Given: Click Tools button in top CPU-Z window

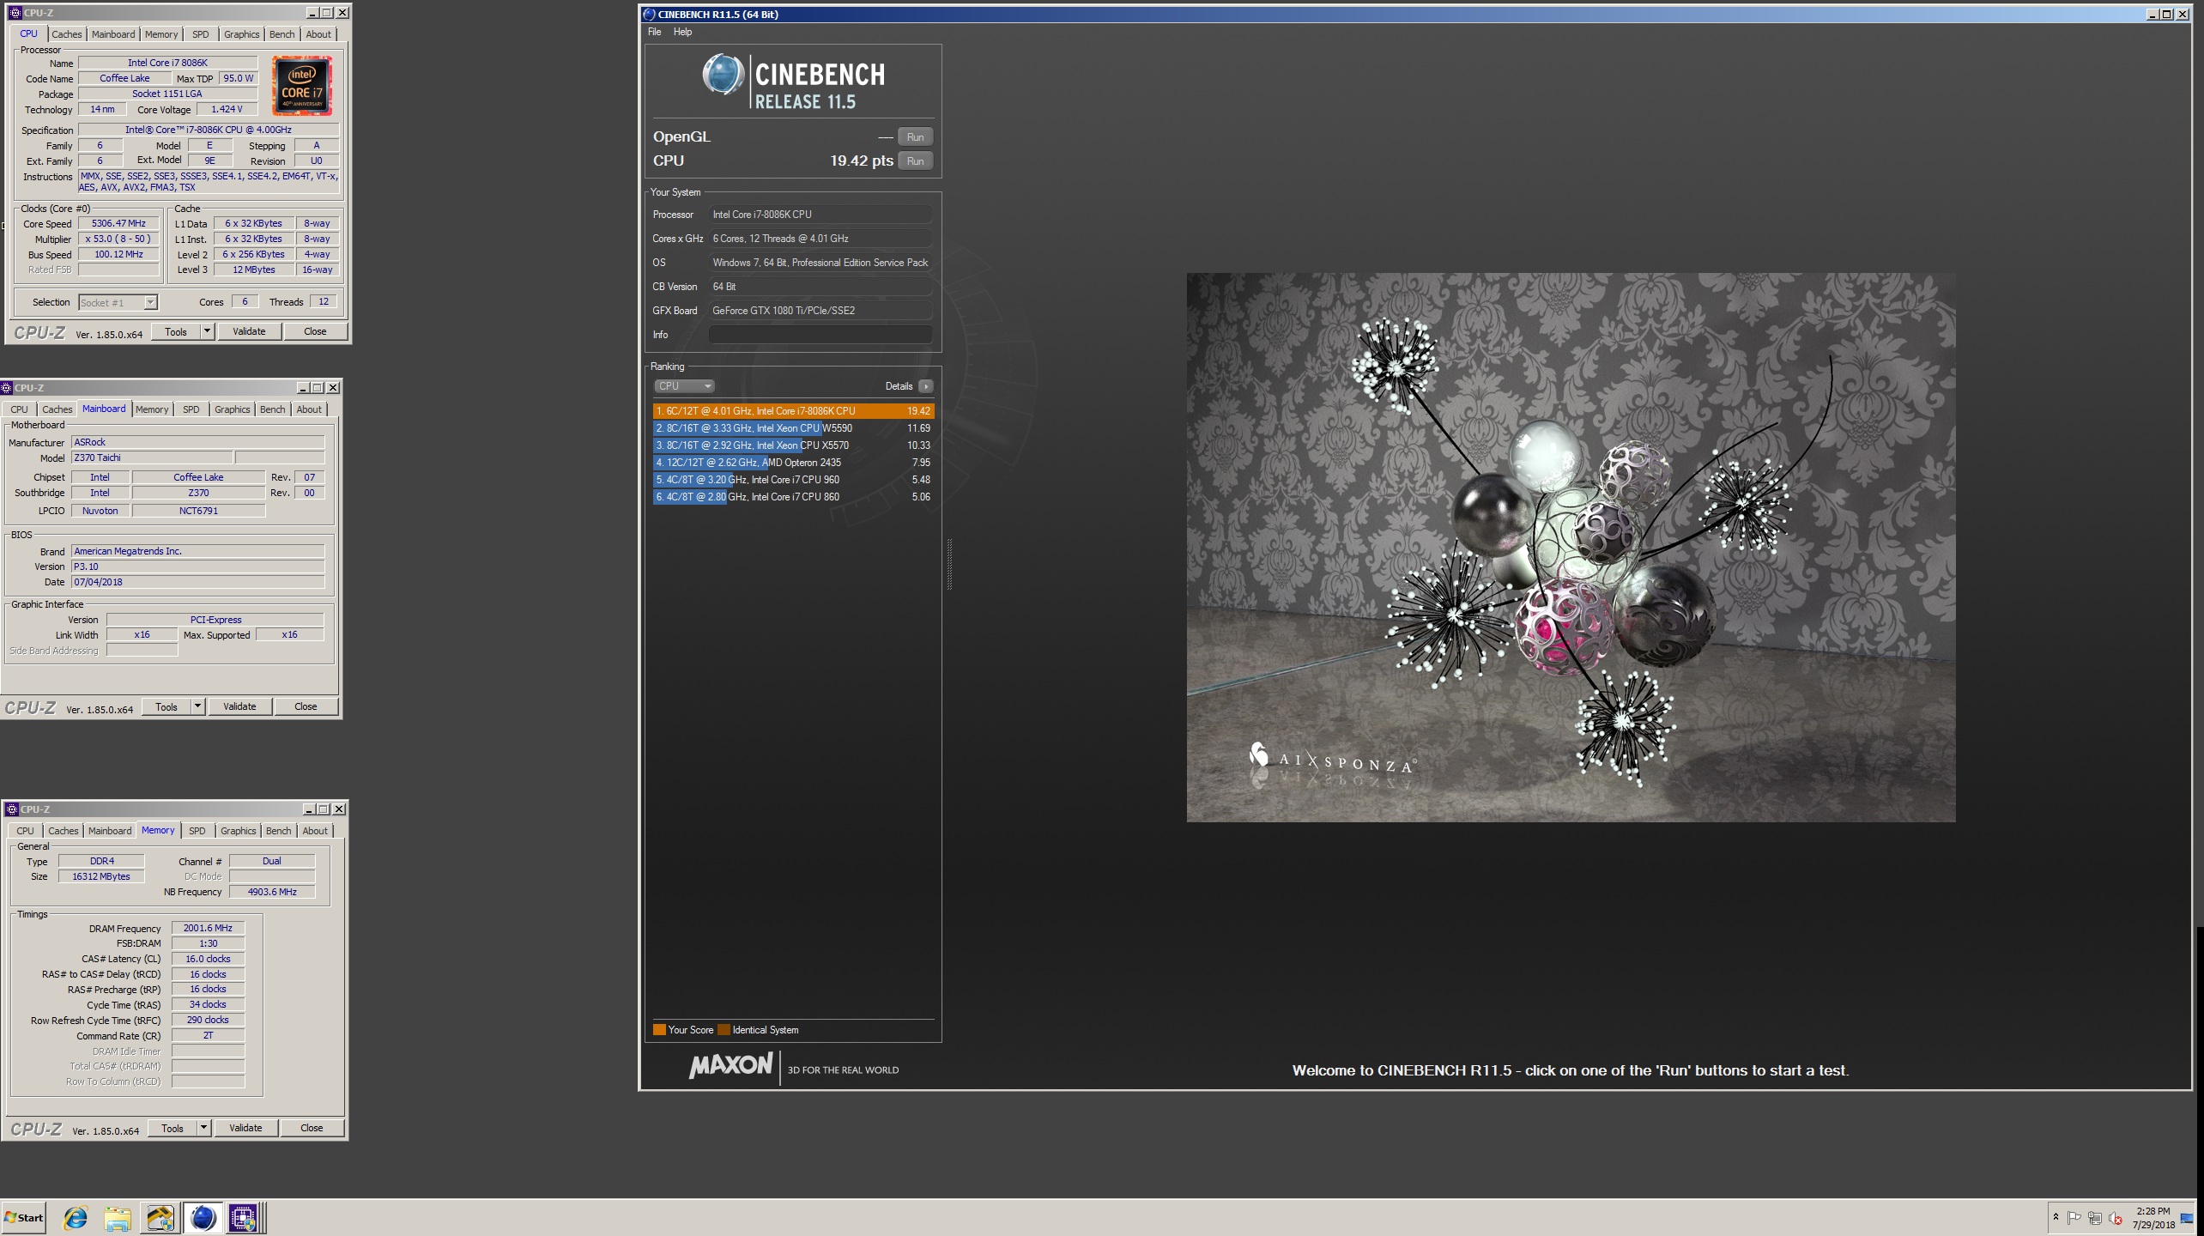Looking at the screenshot, I should (176, 331).
